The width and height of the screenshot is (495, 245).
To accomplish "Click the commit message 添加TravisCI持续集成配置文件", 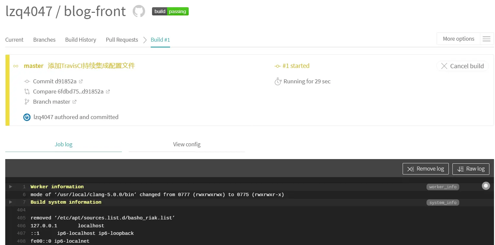I will [x=91, y=66].
